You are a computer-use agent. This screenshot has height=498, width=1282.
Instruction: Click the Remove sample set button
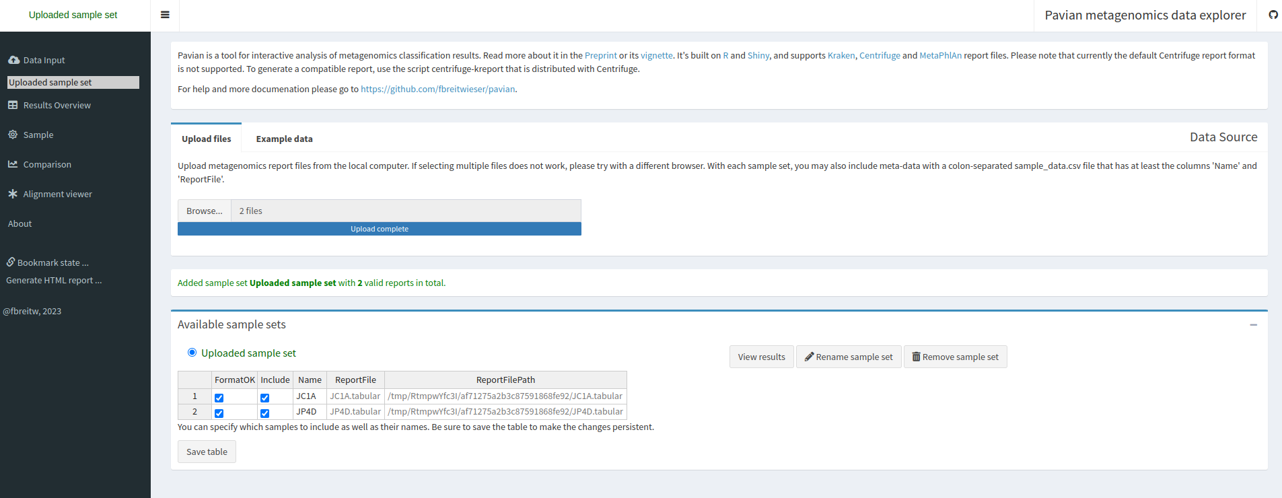click(x=955, y=357)
